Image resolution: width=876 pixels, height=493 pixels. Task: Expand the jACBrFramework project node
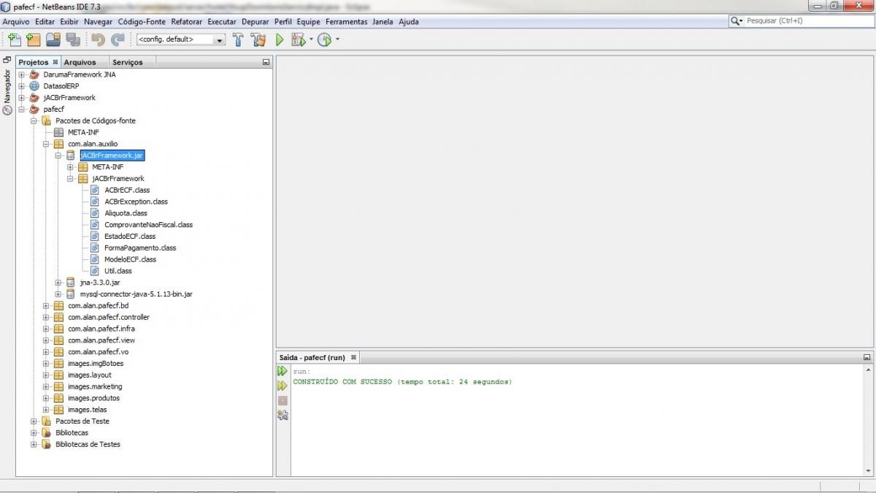(x=21, y=98)
